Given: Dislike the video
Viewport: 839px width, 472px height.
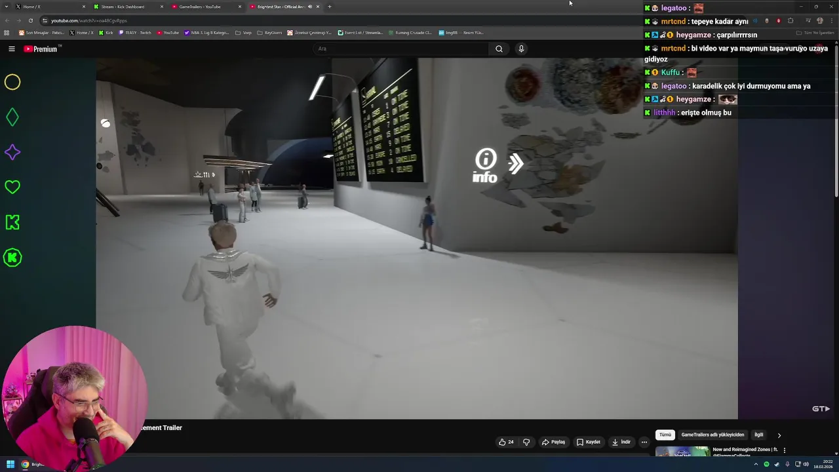Looking at the screenshot, I should pos(526,442).
